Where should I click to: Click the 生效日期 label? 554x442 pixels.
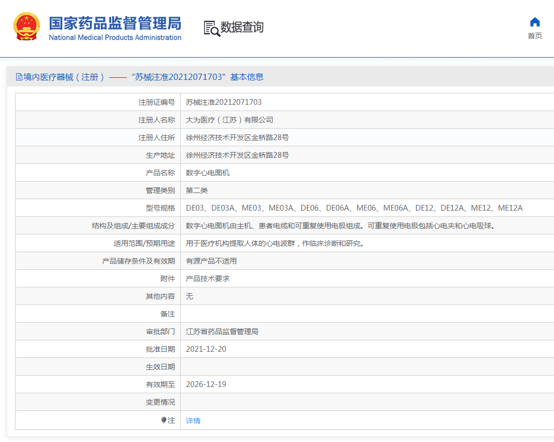point(160,367)
